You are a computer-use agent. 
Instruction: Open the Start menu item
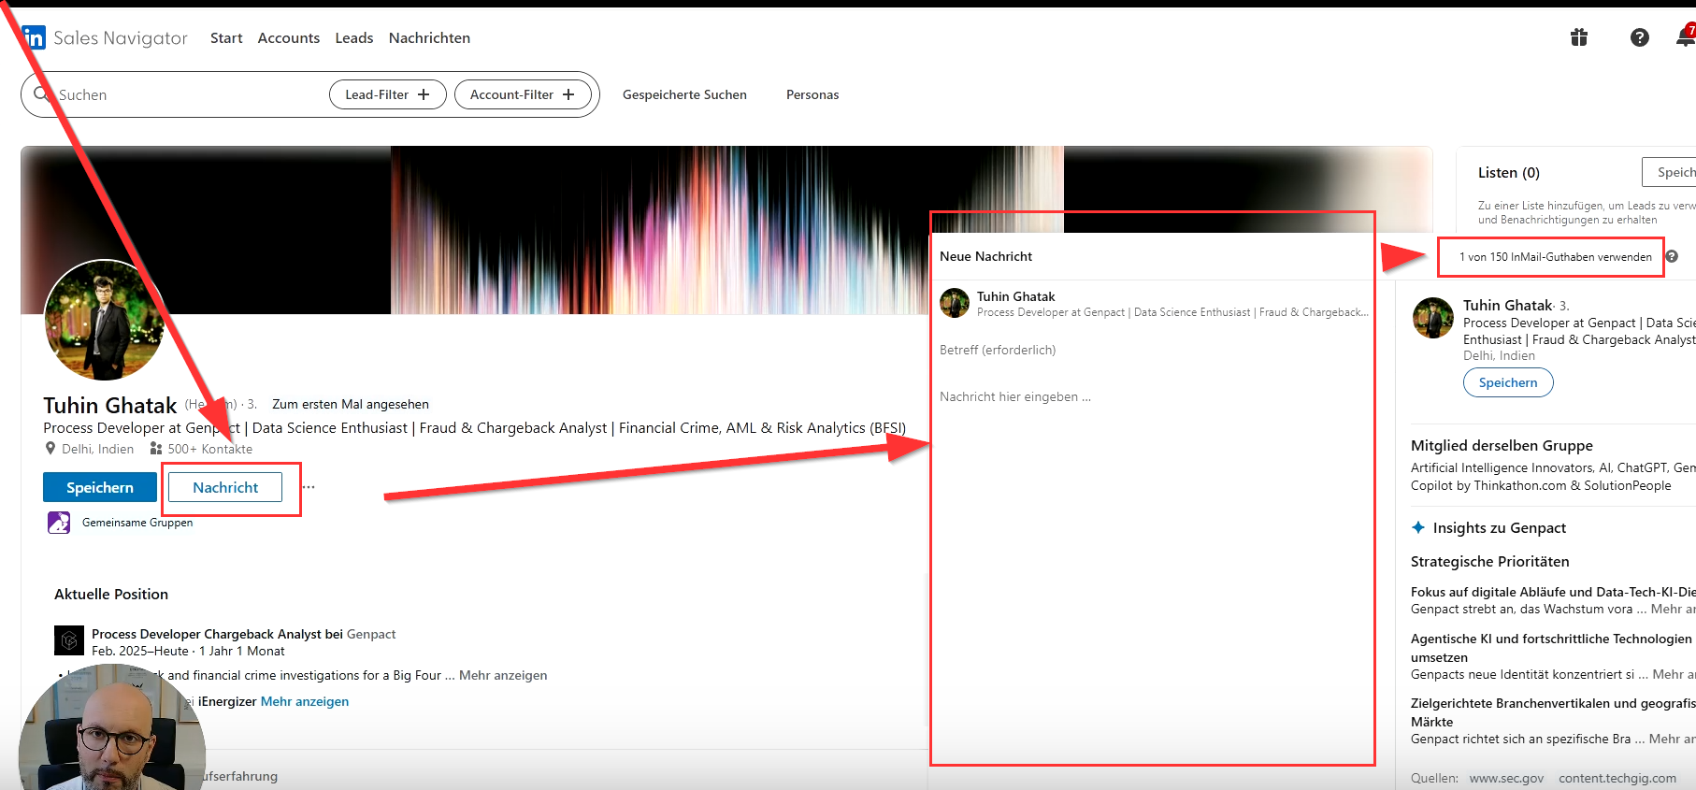tap(226, 38)
